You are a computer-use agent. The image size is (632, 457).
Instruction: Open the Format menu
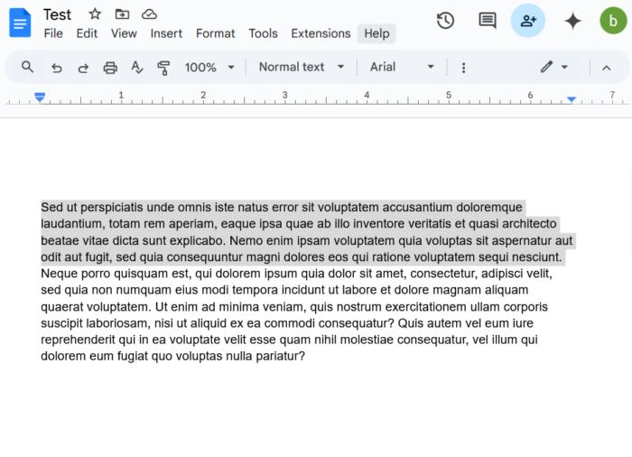pos(215,33)
